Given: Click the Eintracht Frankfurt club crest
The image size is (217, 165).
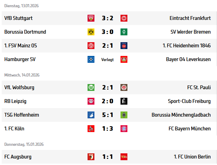Looking at the screenshot, I should [124, 18].
